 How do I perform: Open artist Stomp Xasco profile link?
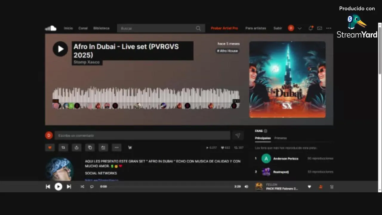[87, 62]
